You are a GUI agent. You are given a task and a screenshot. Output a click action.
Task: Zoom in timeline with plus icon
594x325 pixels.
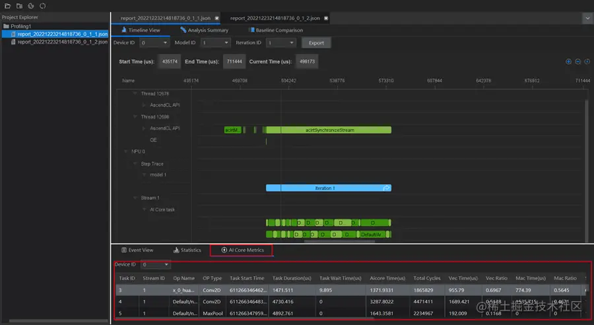pyautogui.click(x=568, y=62)
